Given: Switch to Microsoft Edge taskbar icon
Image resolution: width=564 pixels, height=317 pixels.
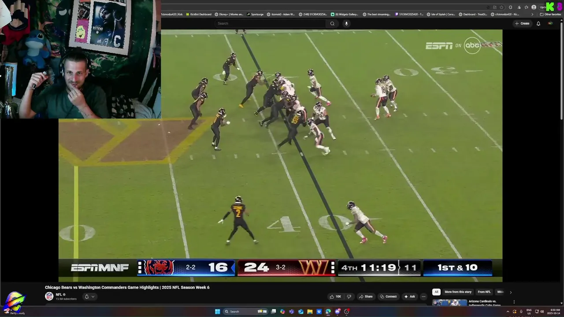Looking at the screenshot, I should [x=328, y=312].
